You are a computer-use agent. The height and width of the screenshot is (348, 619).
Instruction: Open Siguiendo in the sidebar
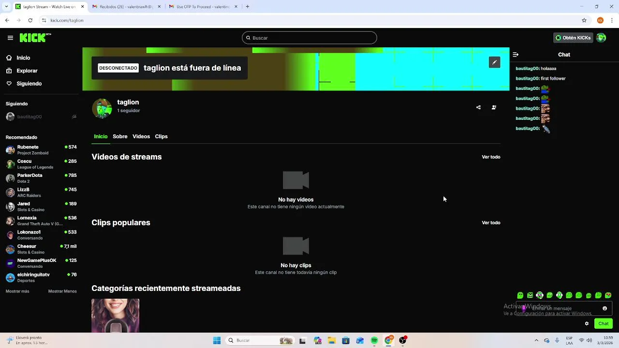pos(29,84)
